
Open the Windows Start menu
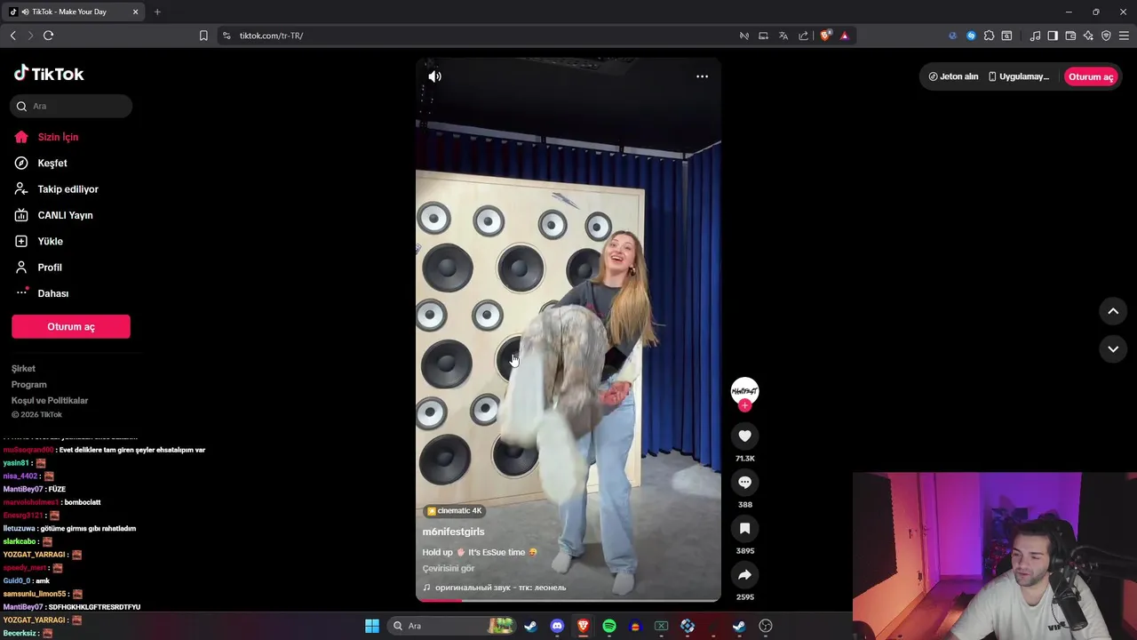(x=372, y=626)
